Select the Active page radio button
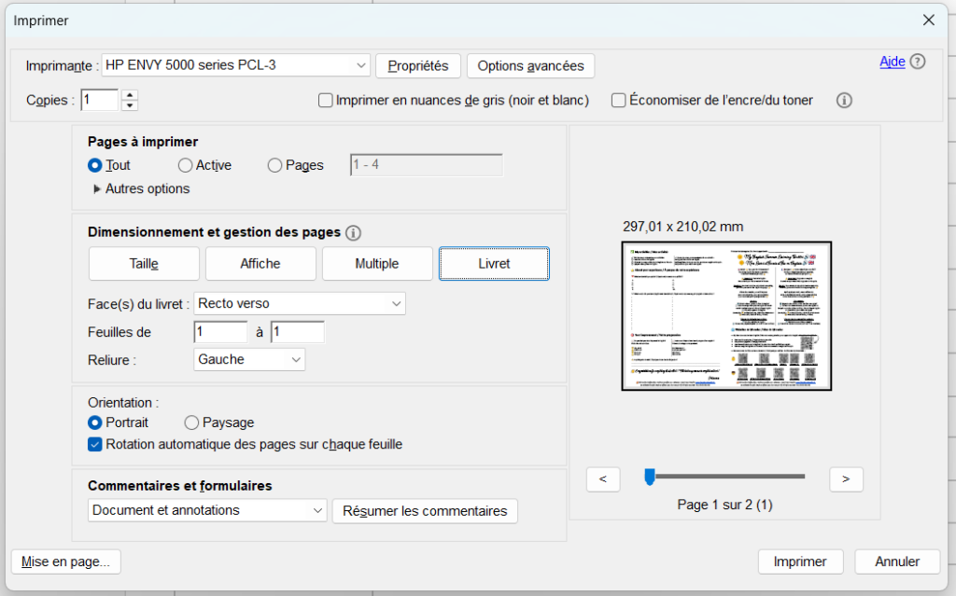 click(x=185, y=165)
